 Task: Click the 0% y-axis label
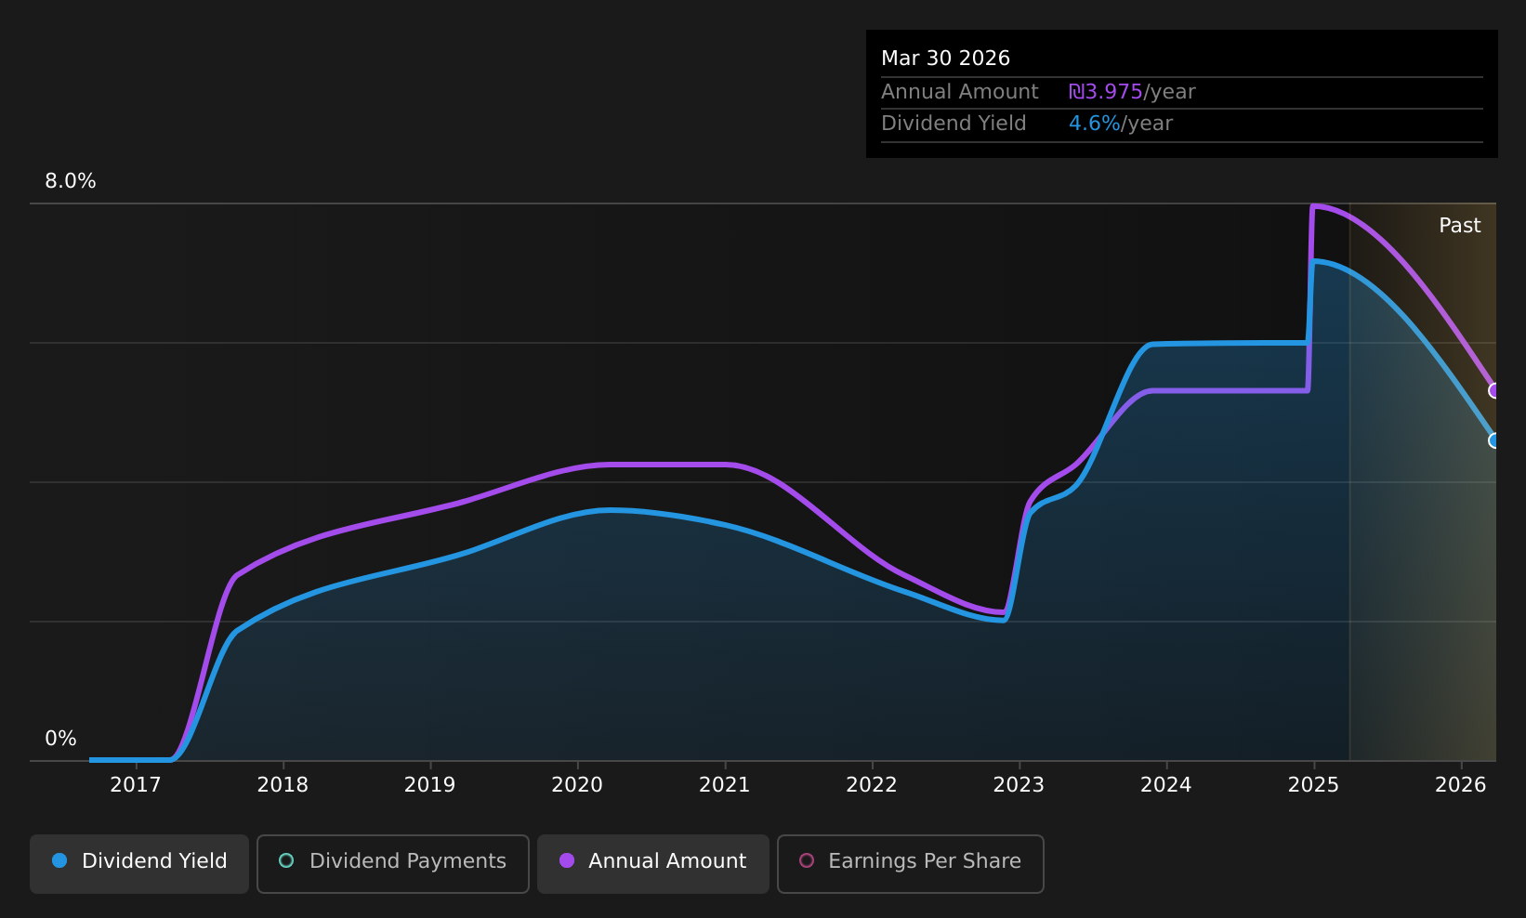point(60,739)
